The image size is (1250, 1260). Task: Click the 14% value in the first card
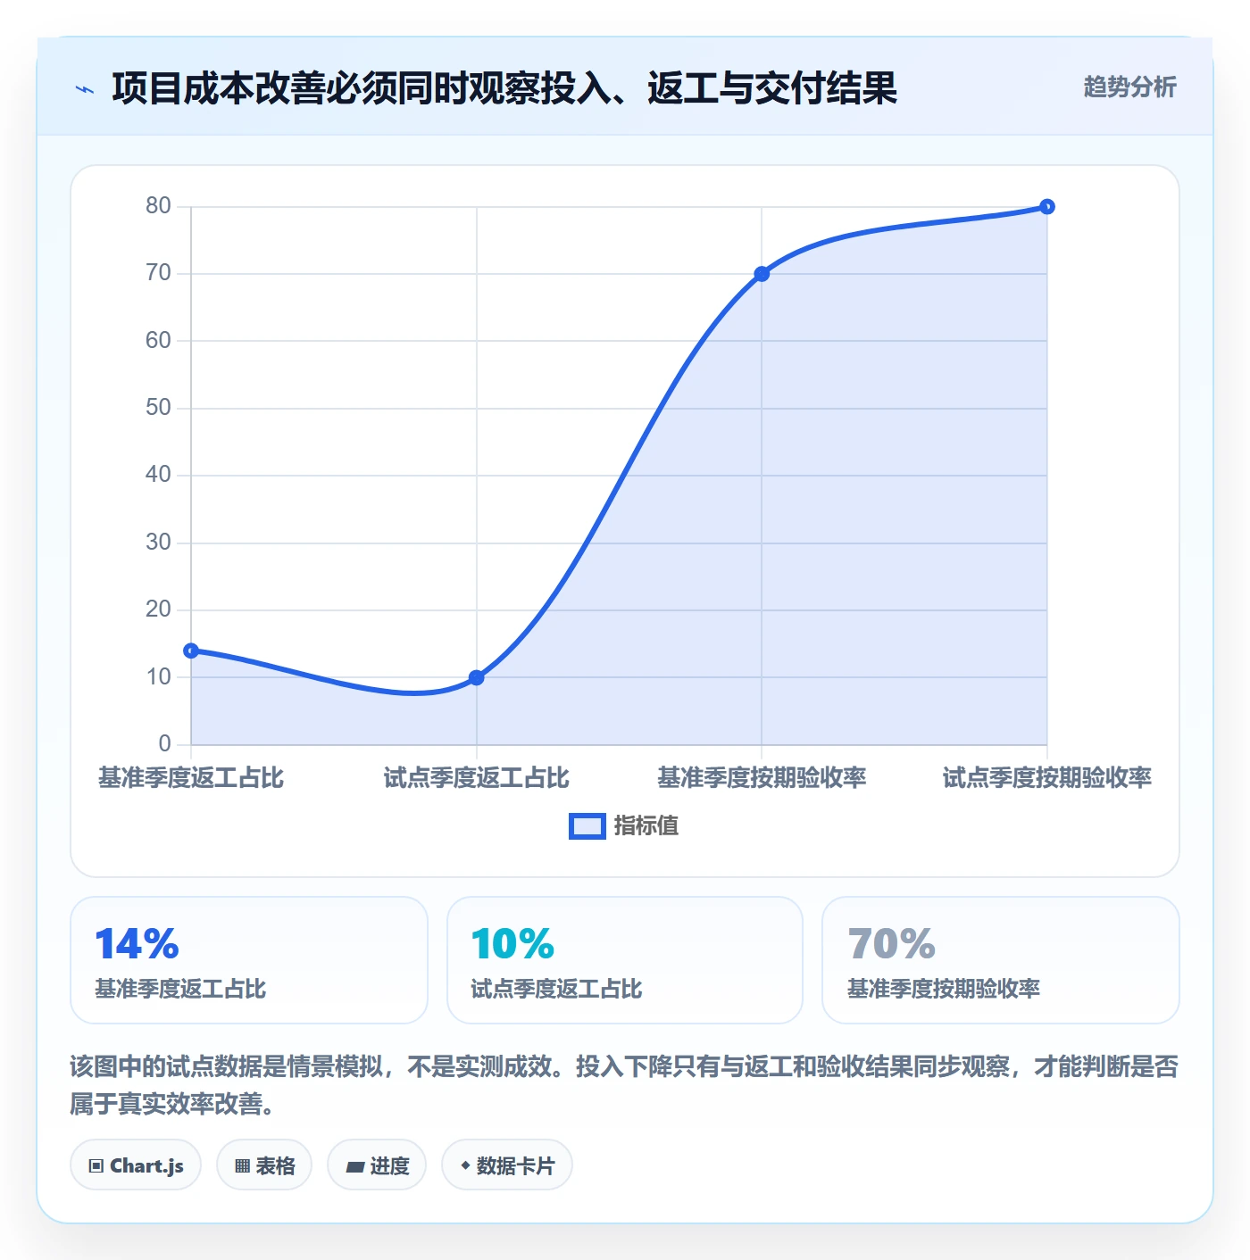point(137,944)
